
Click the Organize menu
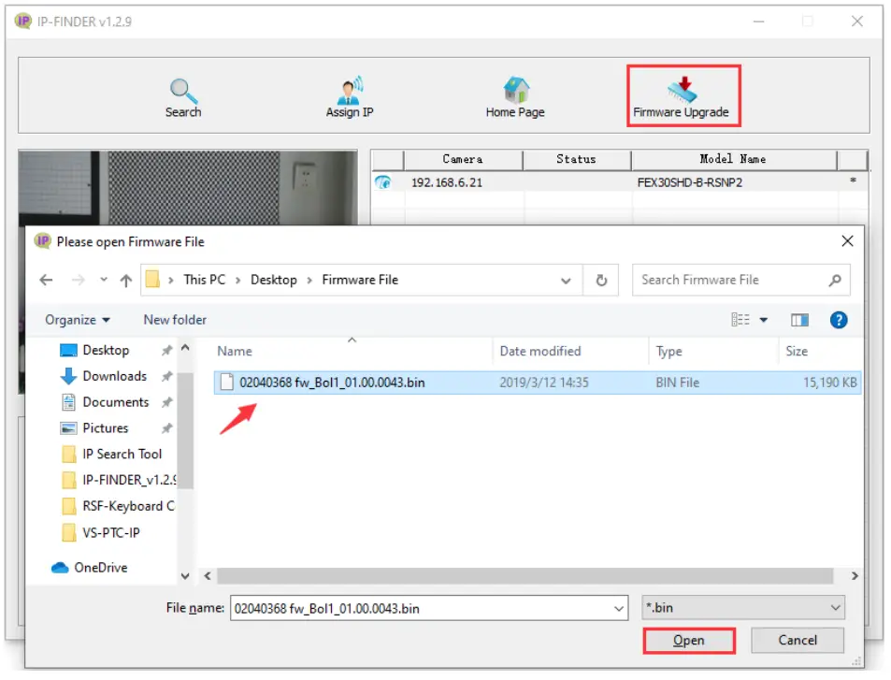click(x=75, y=320)
